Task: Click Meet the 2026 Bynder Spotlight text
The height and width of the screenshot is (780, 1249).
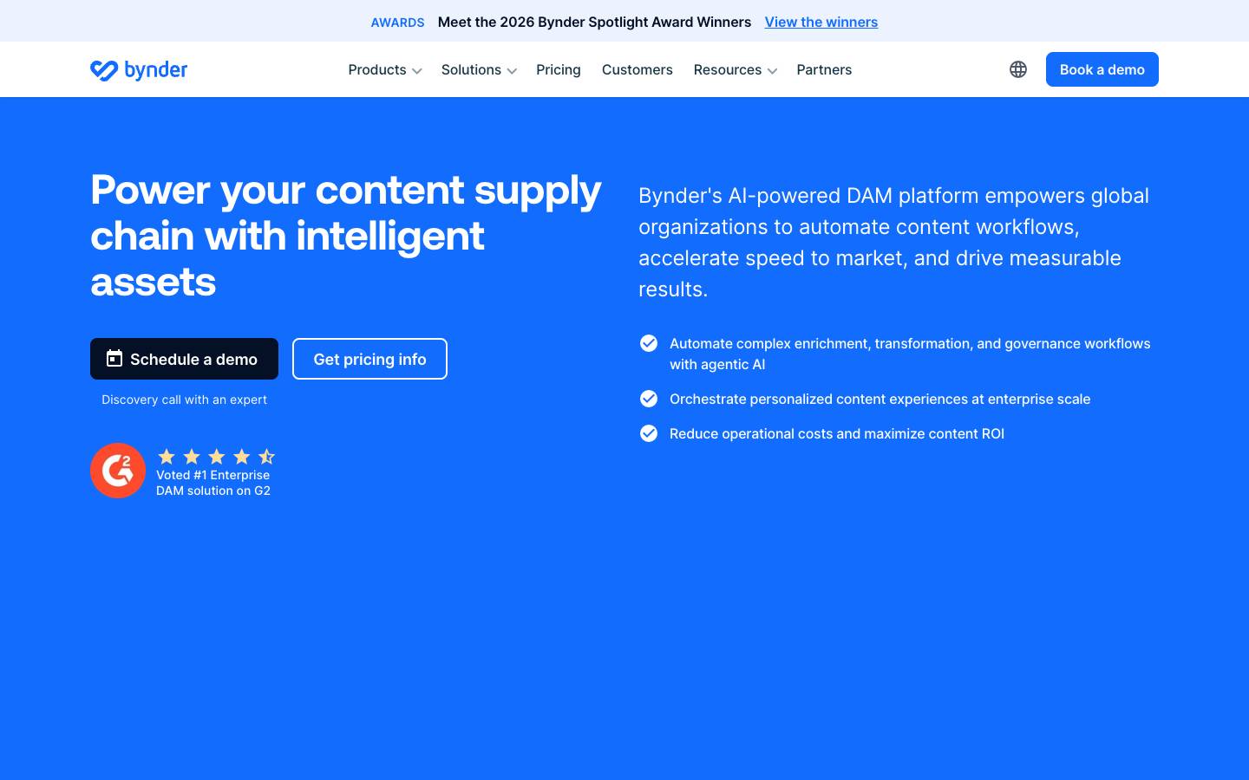Action: tap(594, 22)
